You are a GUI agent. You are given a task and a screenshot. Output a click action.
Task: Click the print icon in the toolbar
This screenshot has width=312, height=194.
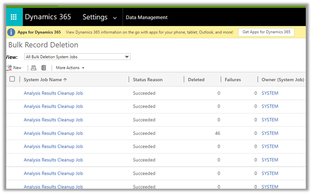point(33,68)
